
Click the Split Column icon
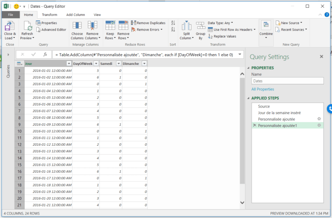click(x=186, y=26)
